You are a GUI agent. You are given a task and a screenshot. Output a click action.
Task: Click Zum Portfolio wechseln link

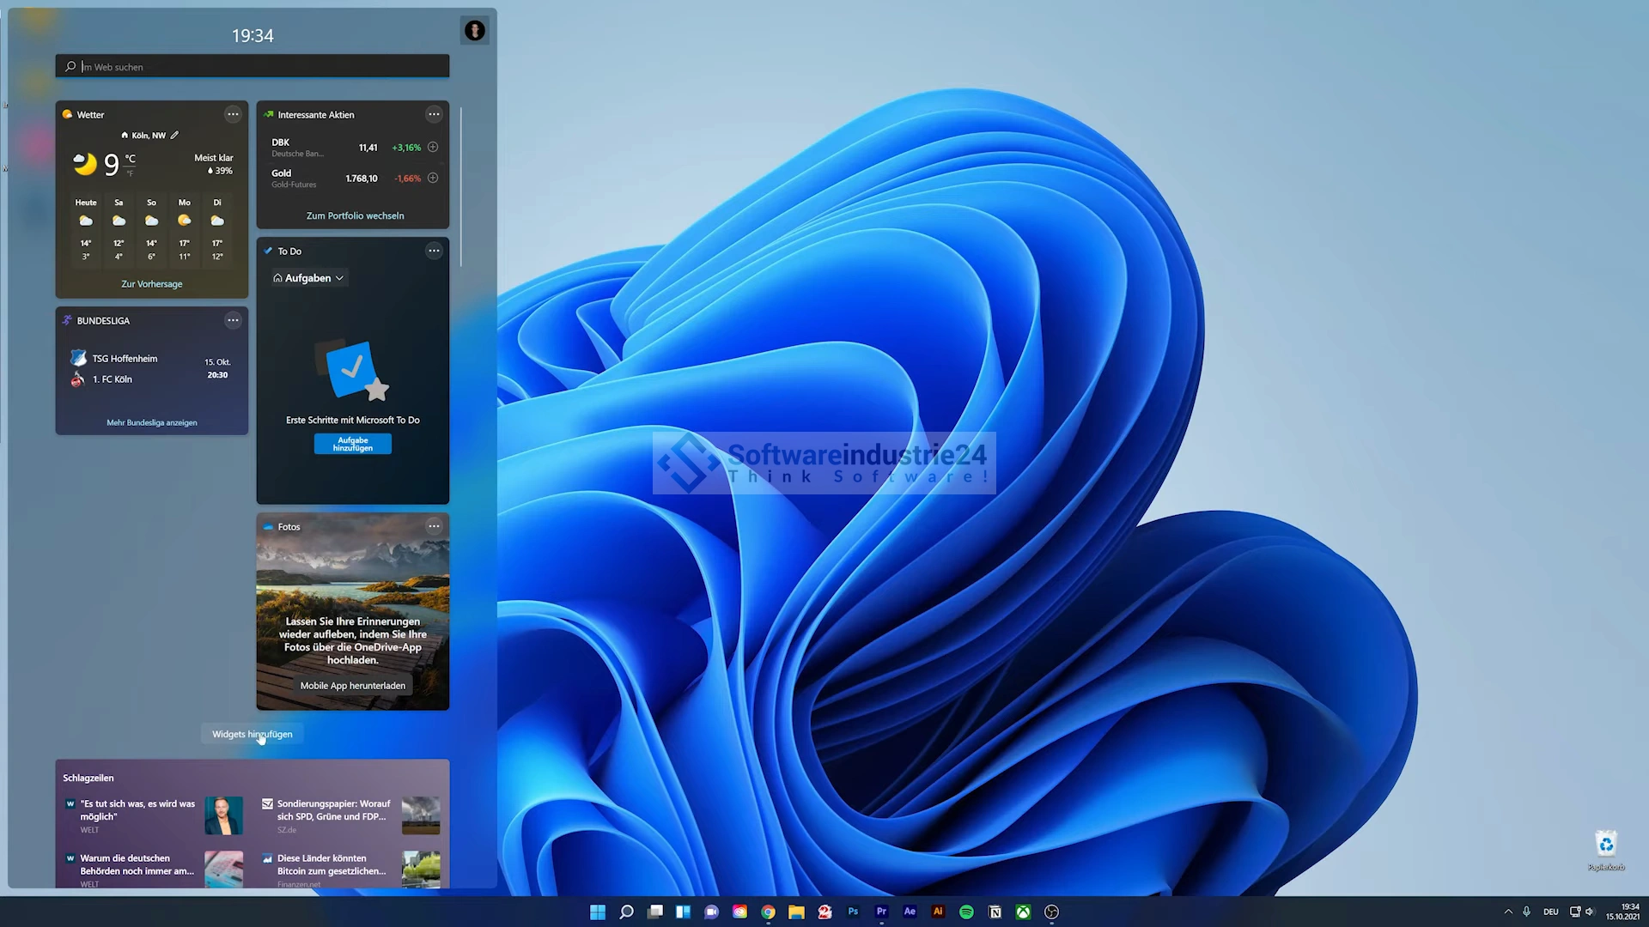pos(355,215)
